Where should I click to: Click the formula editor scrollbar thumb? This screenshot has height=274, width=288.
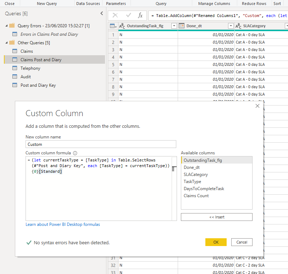[173, 169]
